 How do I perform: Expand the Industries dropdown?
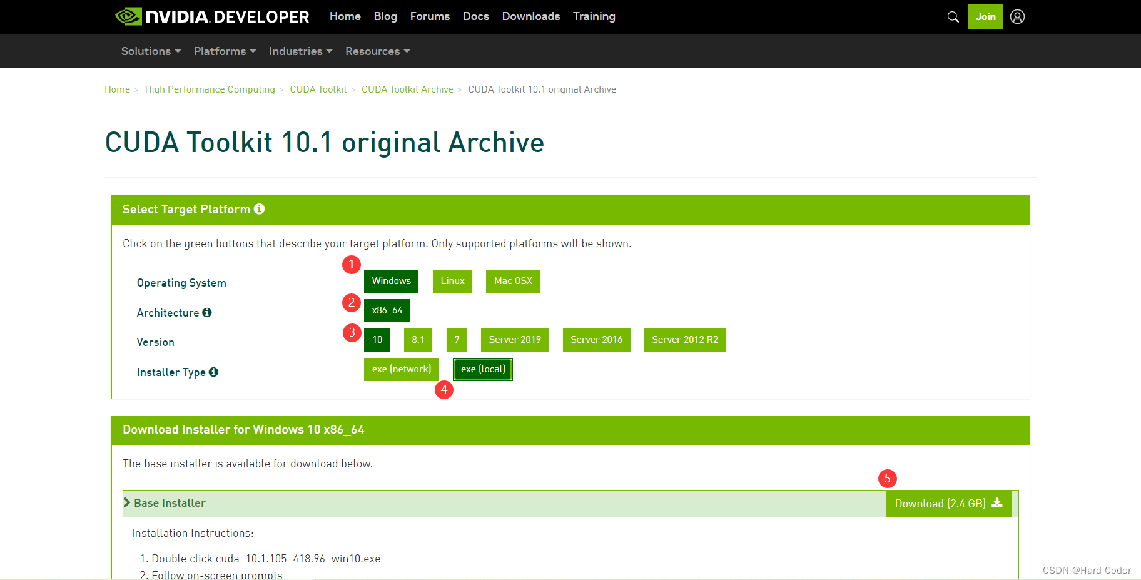coord(300,51)
